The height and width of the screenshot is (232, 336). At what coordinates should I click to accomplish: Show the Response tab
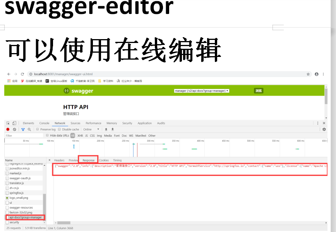click(x=89, y=160)
